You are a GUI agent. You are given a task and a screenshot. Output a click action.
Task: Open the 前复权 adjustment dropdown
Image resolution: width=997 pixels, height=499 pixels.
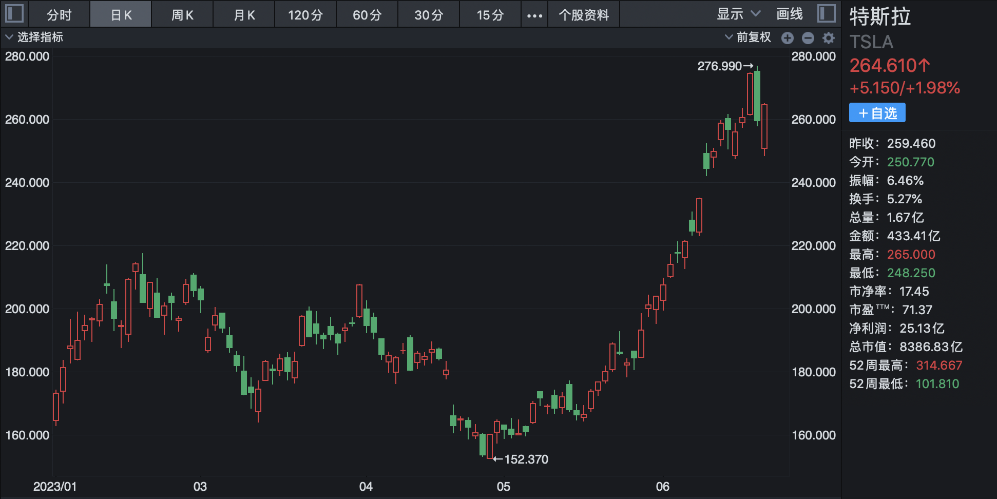[x=747, y=37]
